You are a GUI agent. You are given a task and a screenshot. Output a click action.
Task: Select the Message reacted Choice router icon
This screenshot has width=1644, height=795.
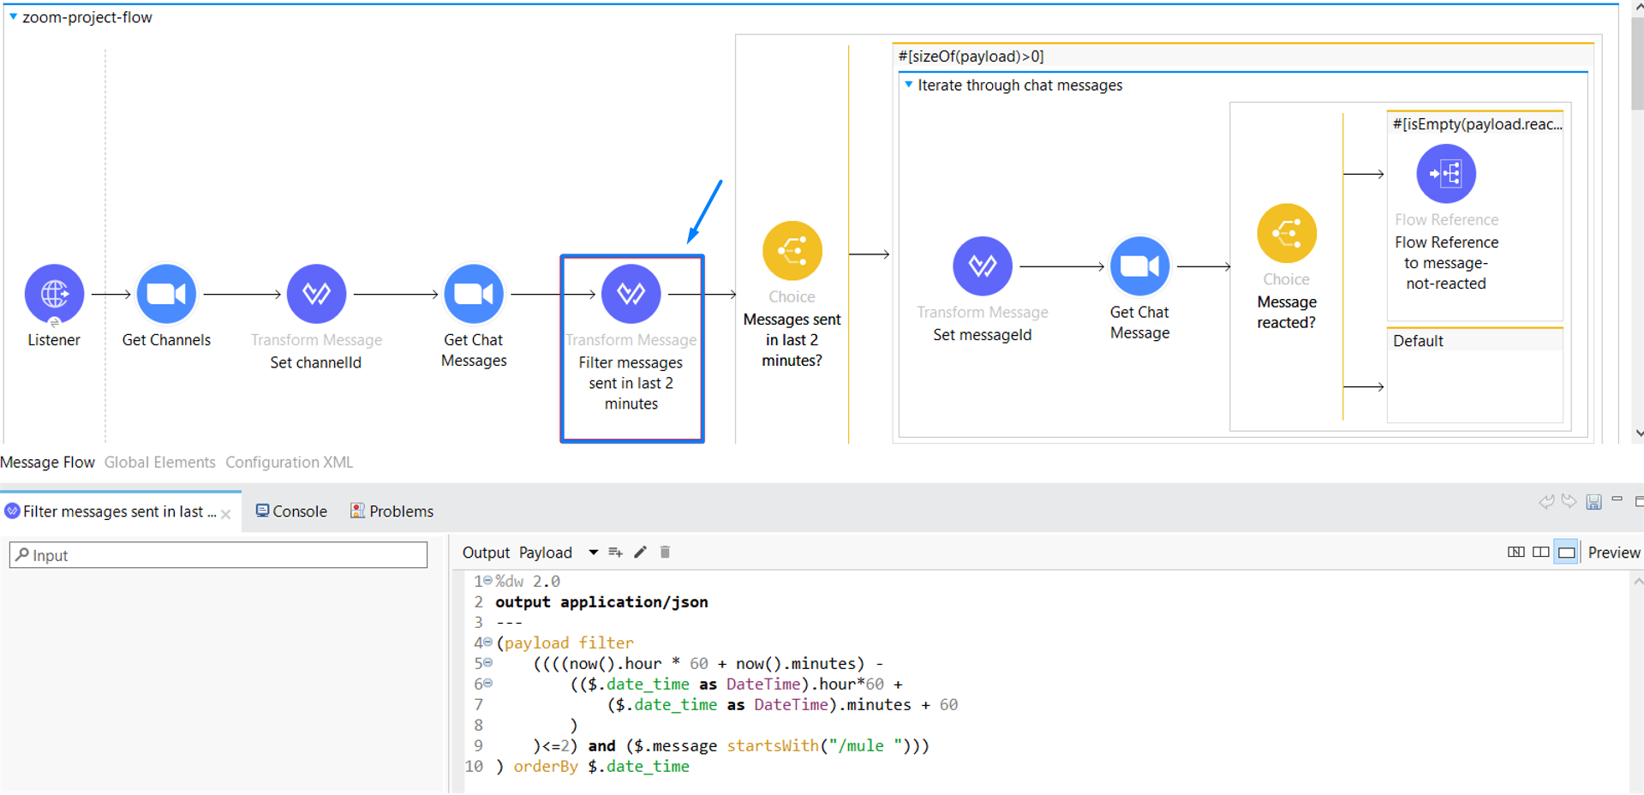pyautogui.click(x=1287, y=233)
